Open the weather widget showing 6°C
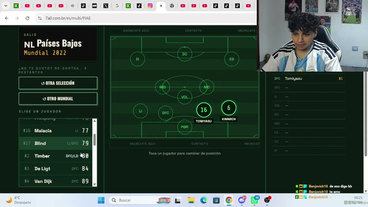This screenshot has height=207, width=368. [x=19, y=200]
